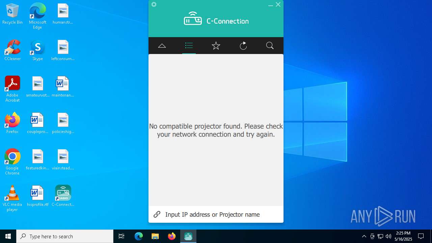Select the amateurvot... image file

(37, 87)
